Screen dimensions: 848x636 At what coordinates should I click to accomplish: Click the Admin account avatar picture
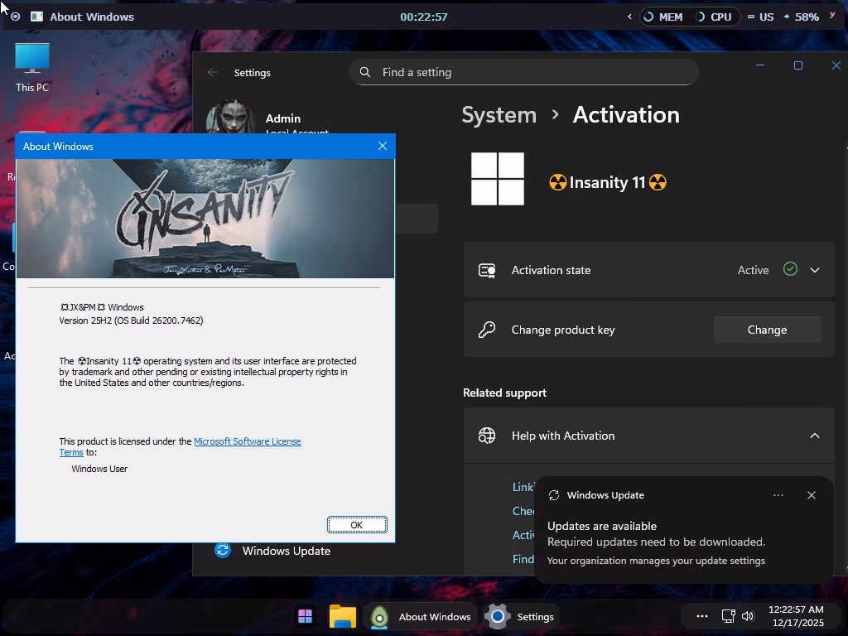[x=229, y=118]
